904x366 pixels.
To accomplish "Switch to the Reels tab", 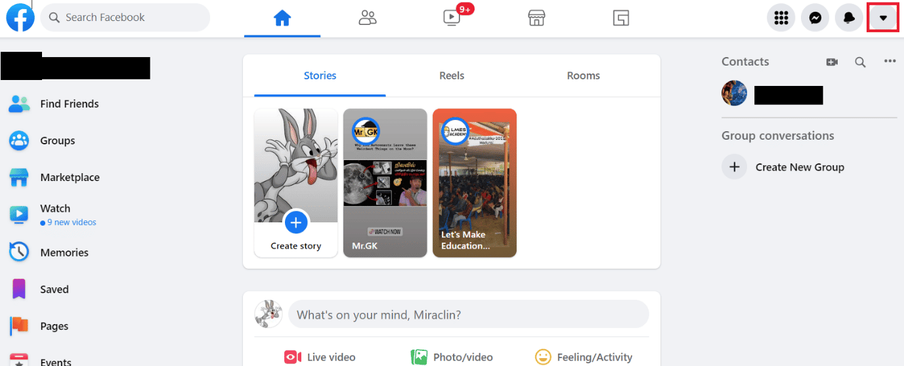I will coord(452,75).
